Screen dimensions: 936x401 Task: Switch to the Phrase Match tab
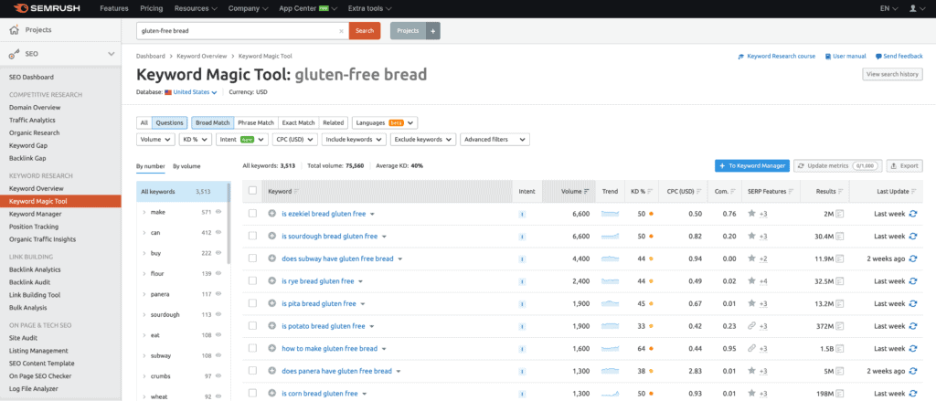click(255, 122)
